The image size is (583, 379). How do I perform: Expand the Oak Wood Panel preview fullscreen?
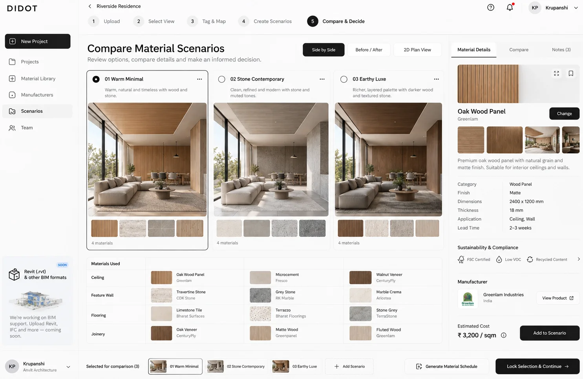tap(556, 74)
